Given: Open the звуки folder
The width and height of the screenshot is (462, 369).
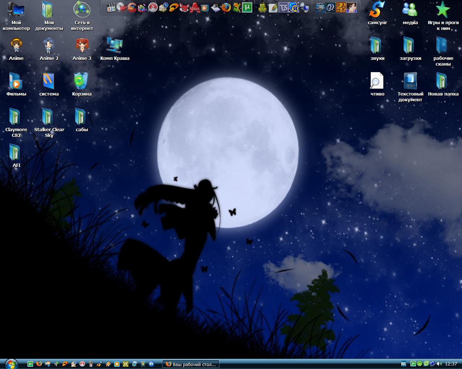Looking at the screenshot, I should [378, 49].
